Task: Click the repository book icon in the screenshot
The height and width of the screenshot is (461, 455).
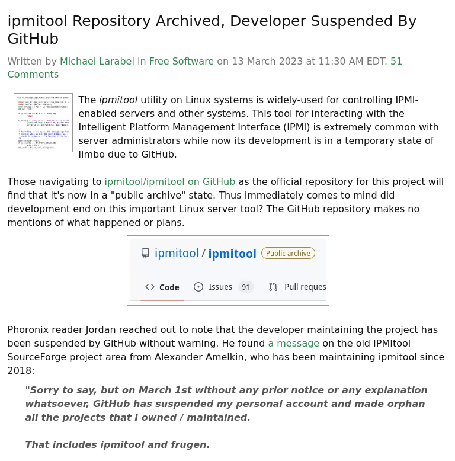Action: (145, 253)
